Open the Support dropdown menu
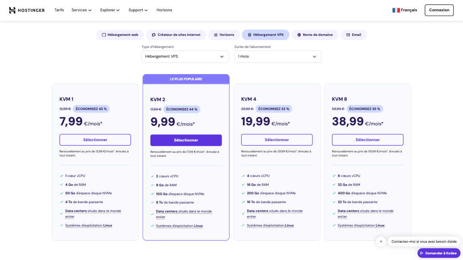 138,10
